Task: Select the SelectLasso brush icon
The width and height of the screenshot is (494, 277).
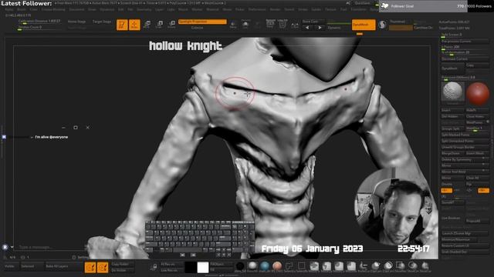Action: pos(289,266)
